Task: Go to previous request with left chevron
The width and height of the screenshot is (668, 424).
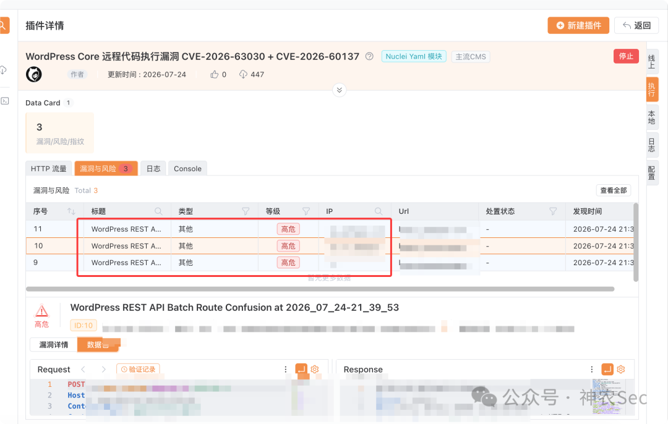Action: click(83, 369)
